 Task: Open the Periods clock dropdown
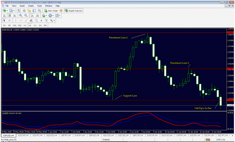tap(53, 15)
